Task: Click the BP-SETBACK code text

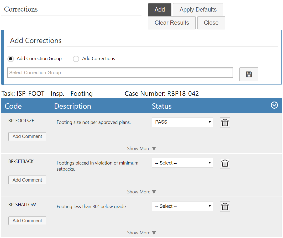Action: point(21,161)
